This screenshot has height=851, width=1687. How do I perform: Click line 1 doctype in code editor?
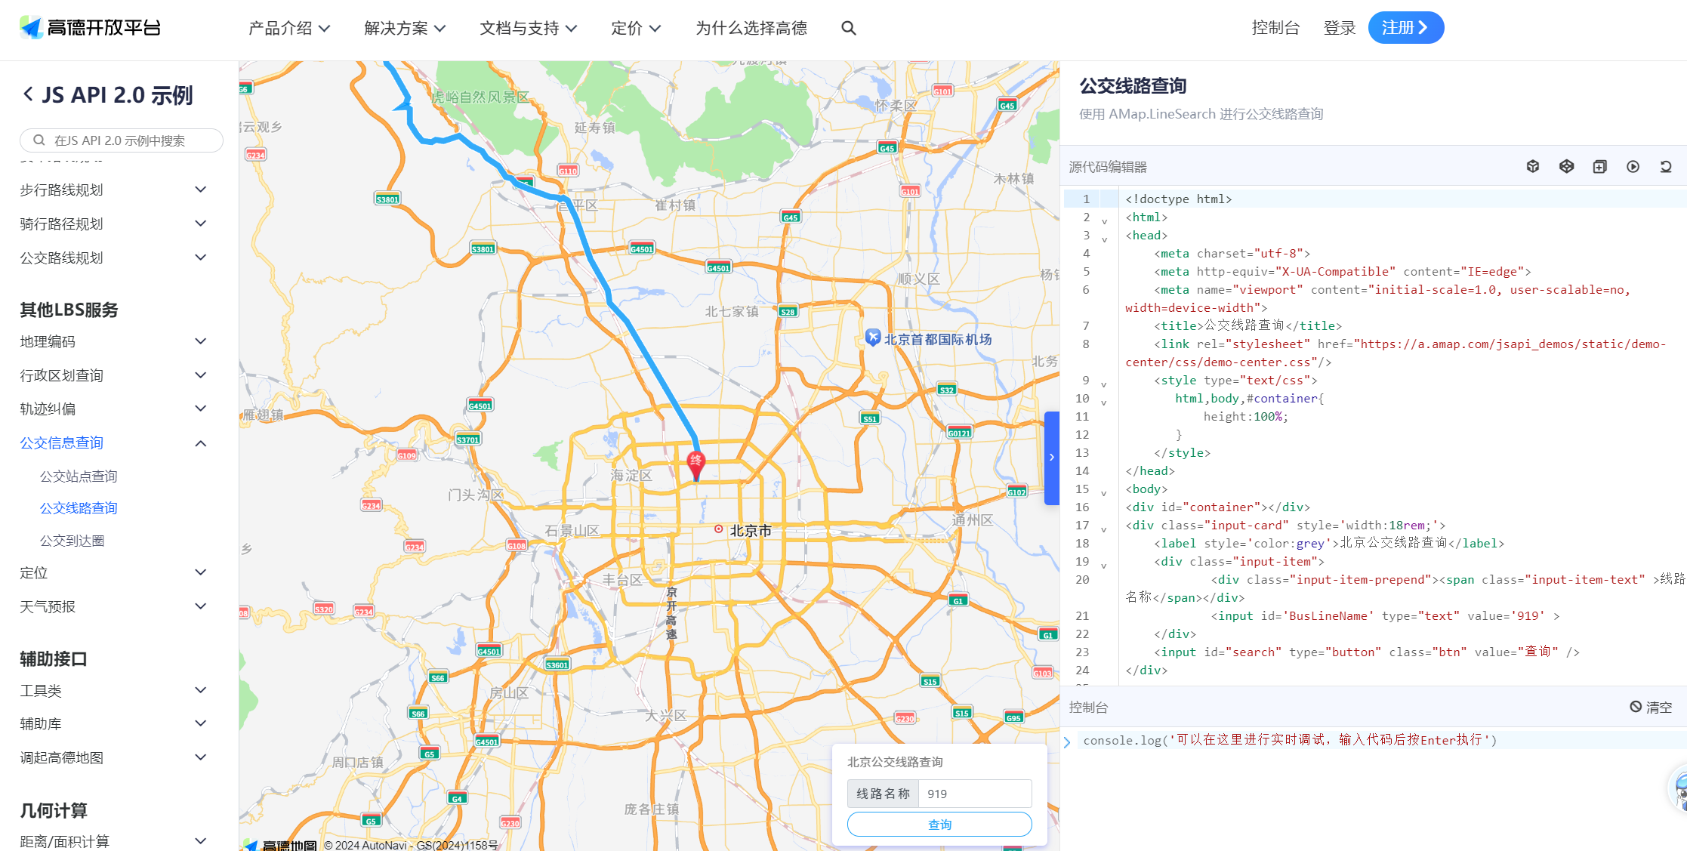pos(1178,199)
